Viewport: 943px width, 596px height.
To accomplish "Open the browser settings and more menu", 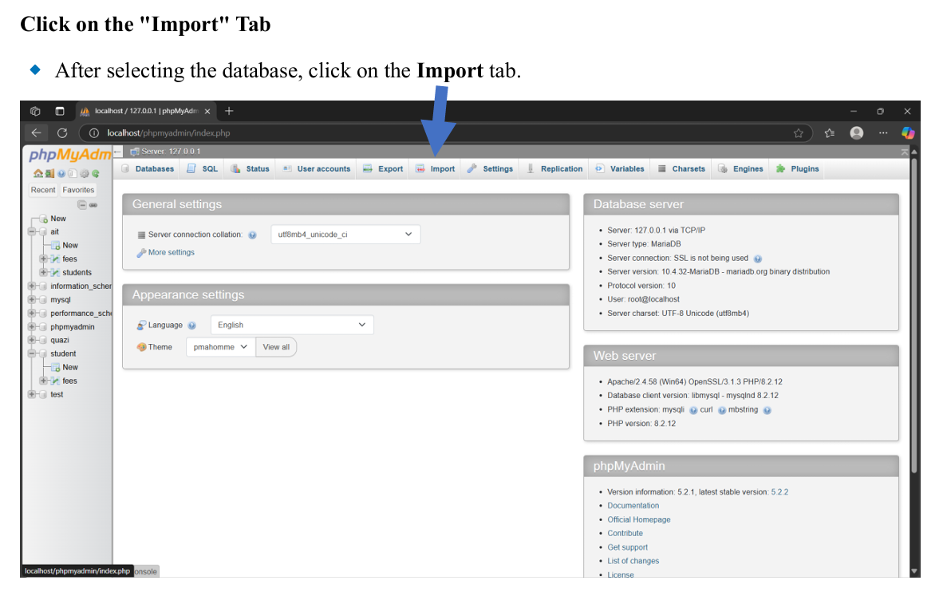I will click(883, 133).
